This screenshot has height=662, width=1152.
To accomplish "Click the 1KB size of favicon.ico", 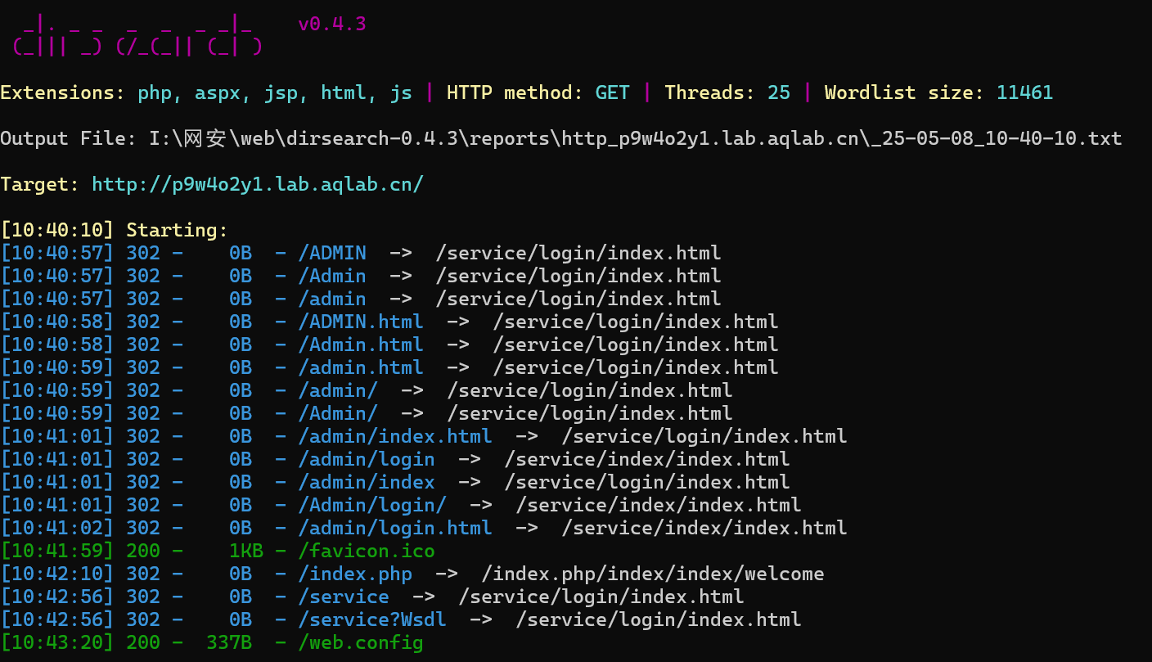I will tap(246, 551).
